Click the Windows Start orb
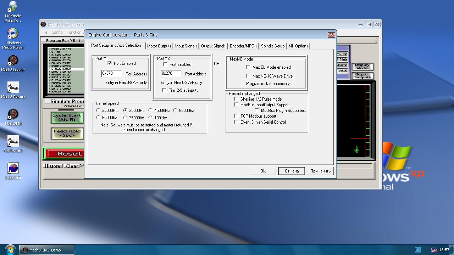The height and width of the screenshot is (255, 454). click(x=10, y=249)
